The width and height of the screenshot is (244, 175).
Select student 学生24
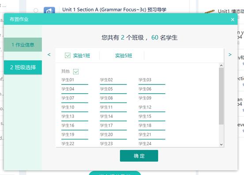(145, 144)
